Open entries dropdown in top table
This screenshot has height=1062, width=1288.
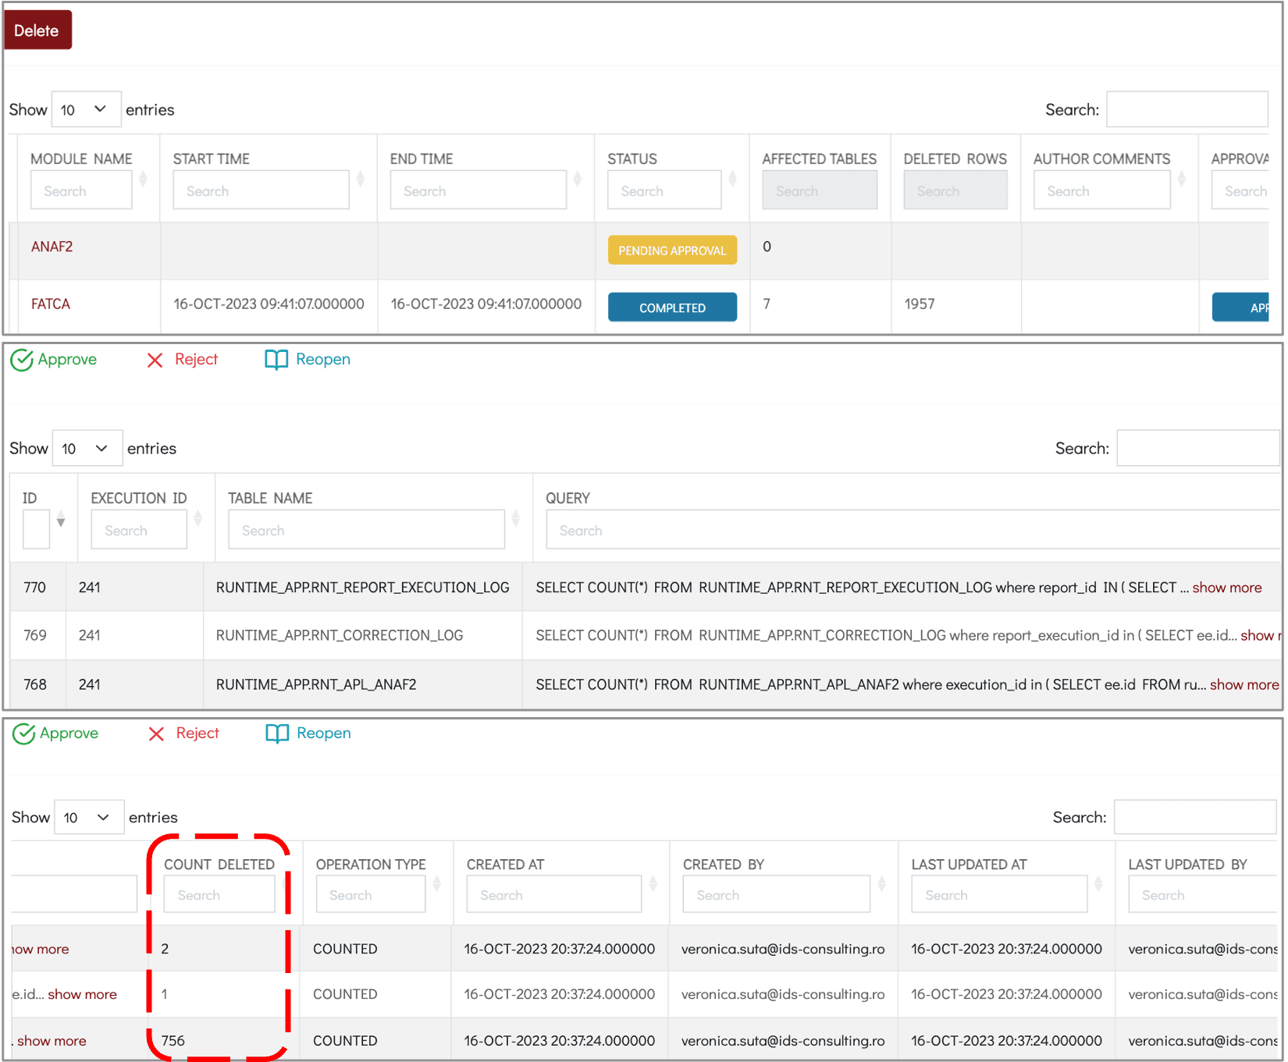[86, 109]
